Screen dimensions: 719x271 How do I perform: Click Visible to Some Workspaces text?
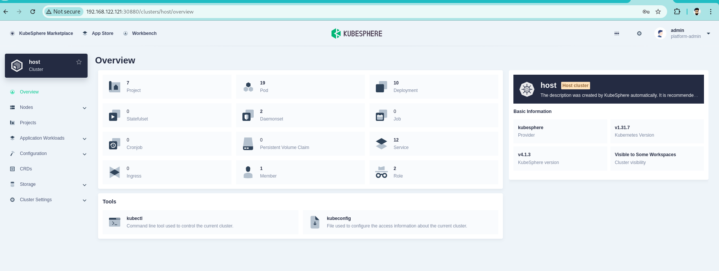click(645, 155)
